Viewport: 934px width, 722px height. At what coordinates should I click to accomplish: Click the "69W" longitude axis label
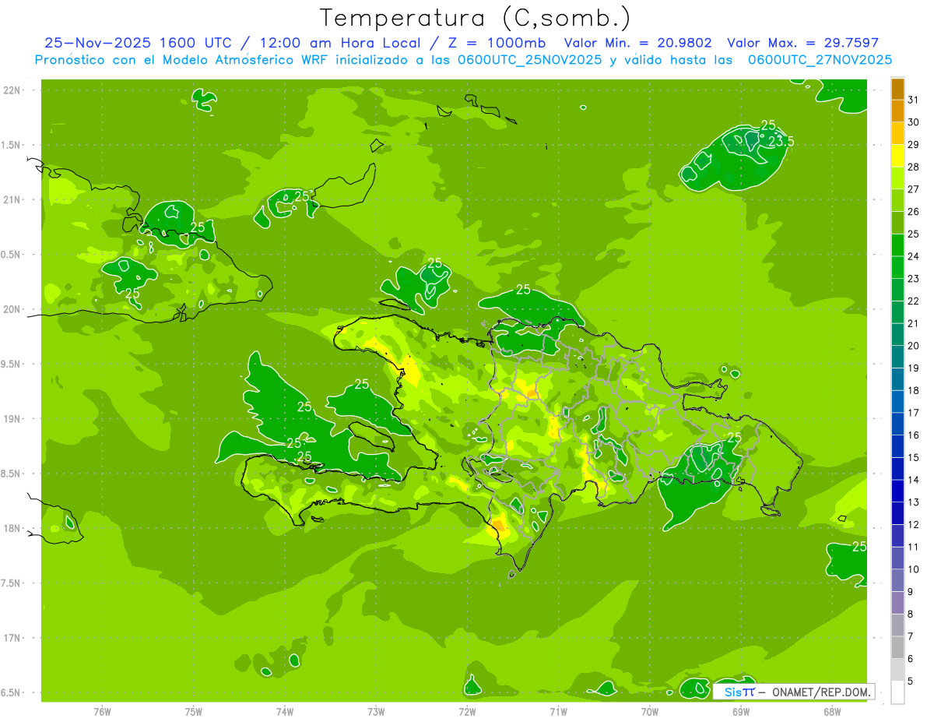[741, 712]
